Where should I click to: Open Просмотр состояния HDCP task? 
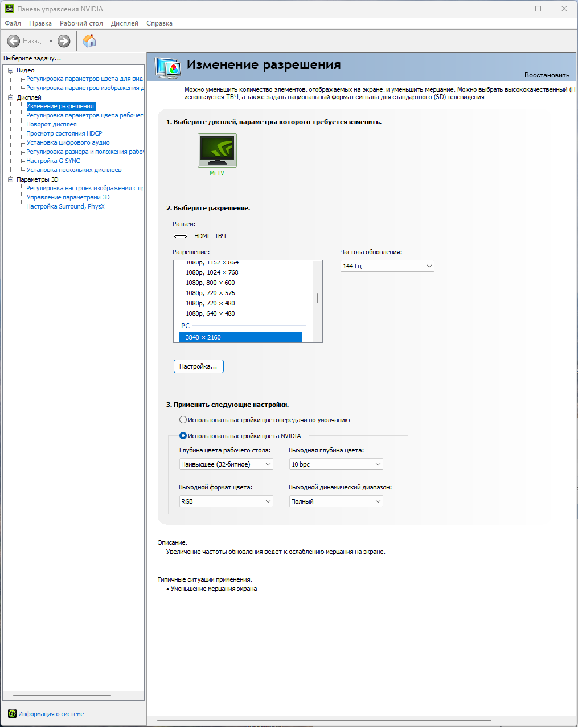point(64,133)
